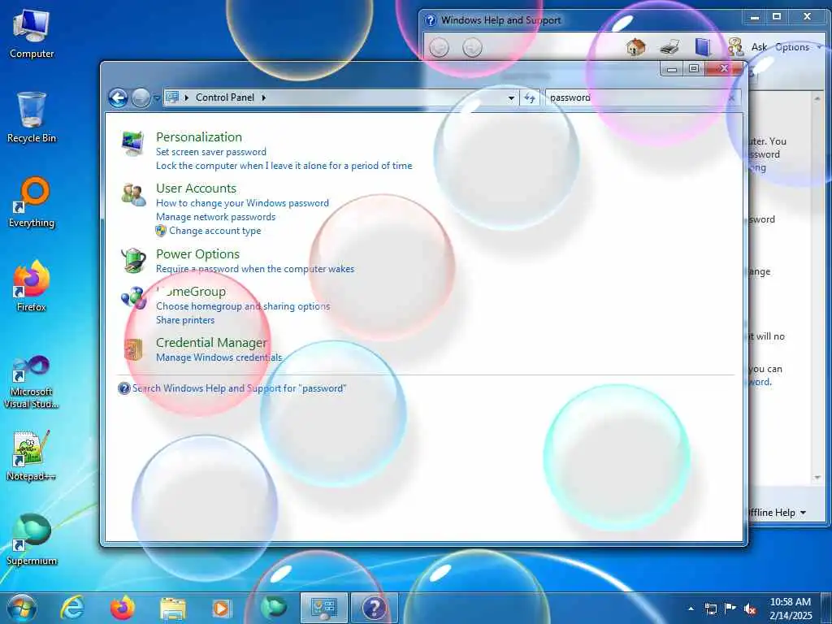The height and width of the screenshot is (624, 832).
Task: Open the Windows Start menu
Action: point(21,608)
